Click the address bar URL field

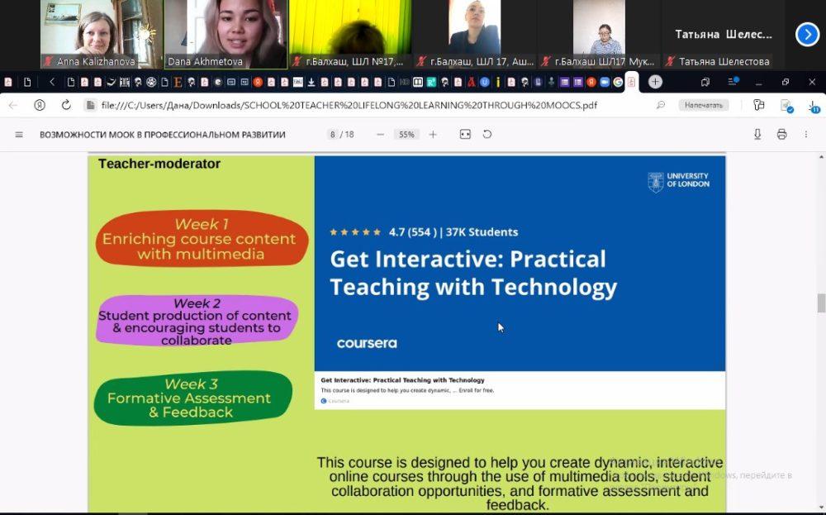coord(349,105)
